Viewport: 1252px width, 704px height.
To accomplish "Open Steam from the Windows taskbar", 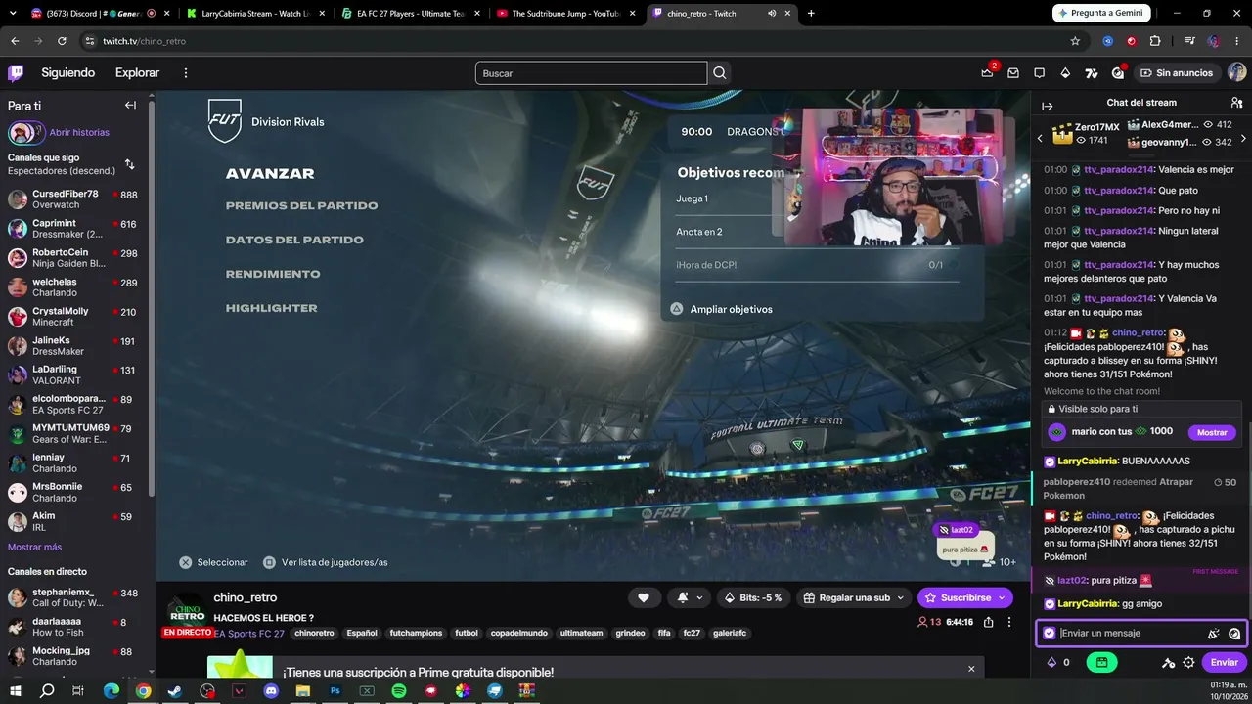I will pos(175,691).
